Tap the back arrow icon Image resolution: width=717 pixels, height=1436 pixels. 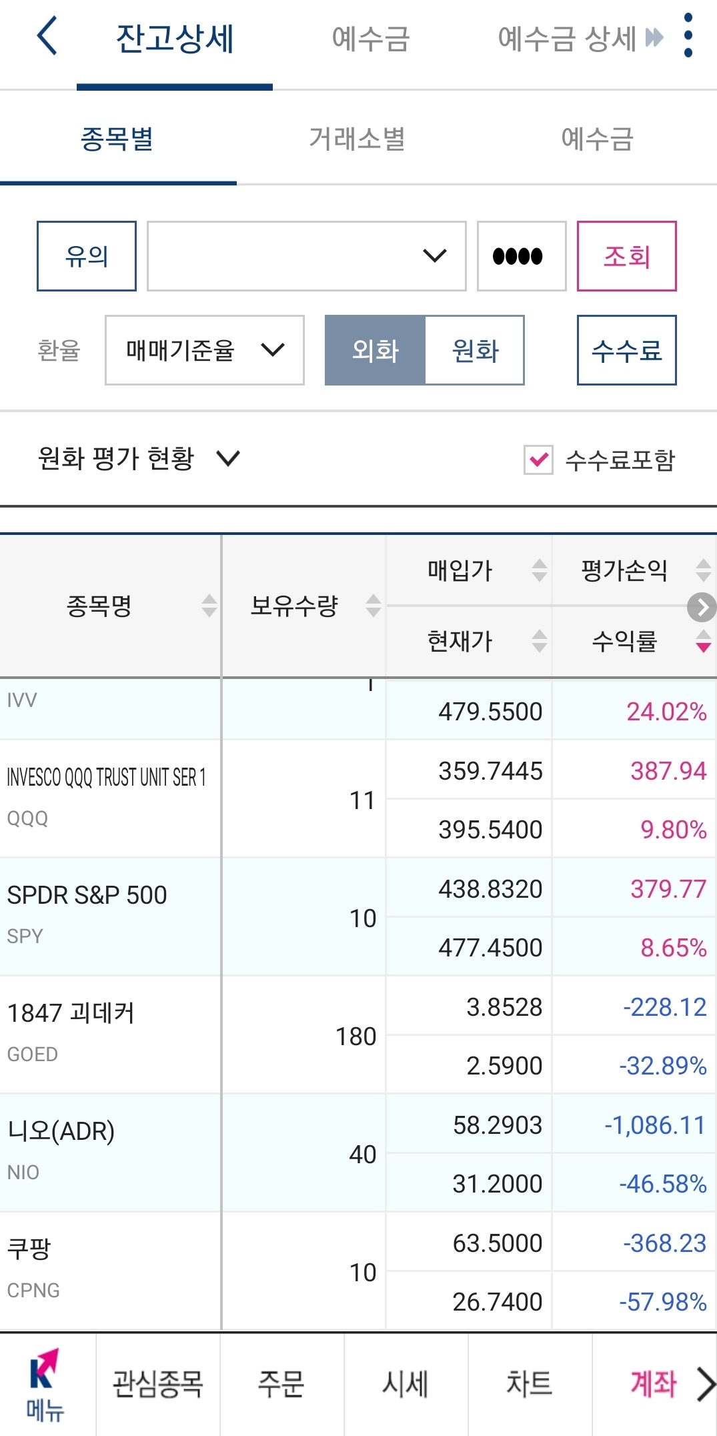[47, 37]
